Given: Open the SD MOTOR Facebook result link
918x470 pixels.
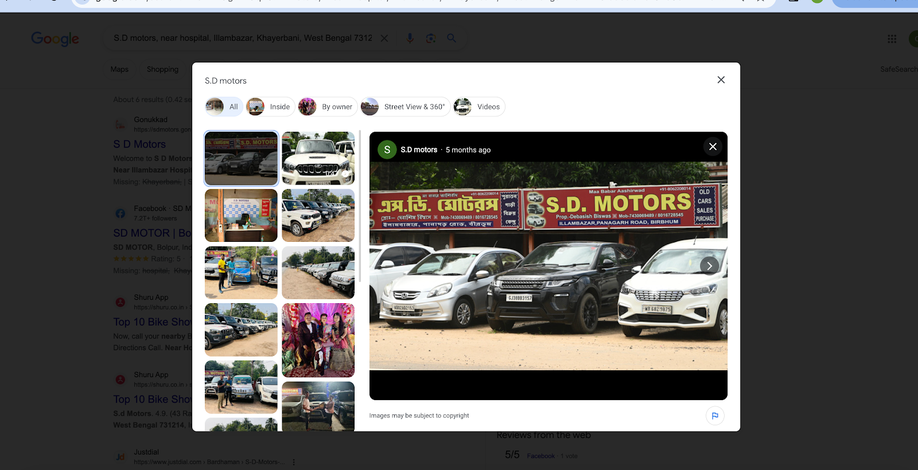Looking at the screenshot, I should 152,233.
